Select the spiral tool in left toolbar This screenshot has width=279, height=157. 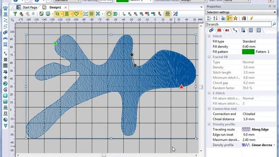(5, 89)
